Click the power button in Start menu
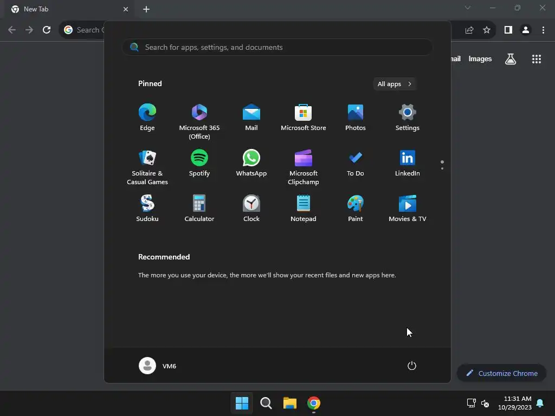 (x=412, y=366)
